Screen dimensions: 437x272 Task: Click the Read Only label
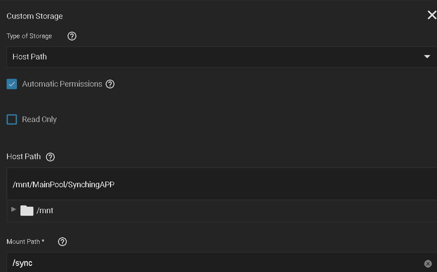click(39, 119)
